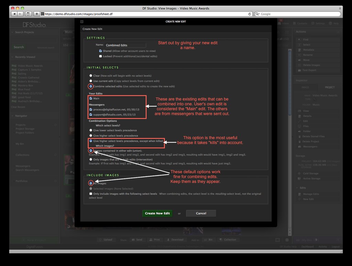Choose Delete Stored Files in the Inspector
The height and width of the screenshot is (266, 352).
point(313,136)
